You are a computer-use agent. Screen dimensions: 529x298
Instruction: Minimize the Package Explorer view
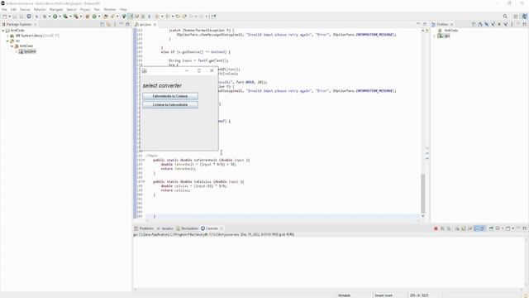(x=122, y=24)
